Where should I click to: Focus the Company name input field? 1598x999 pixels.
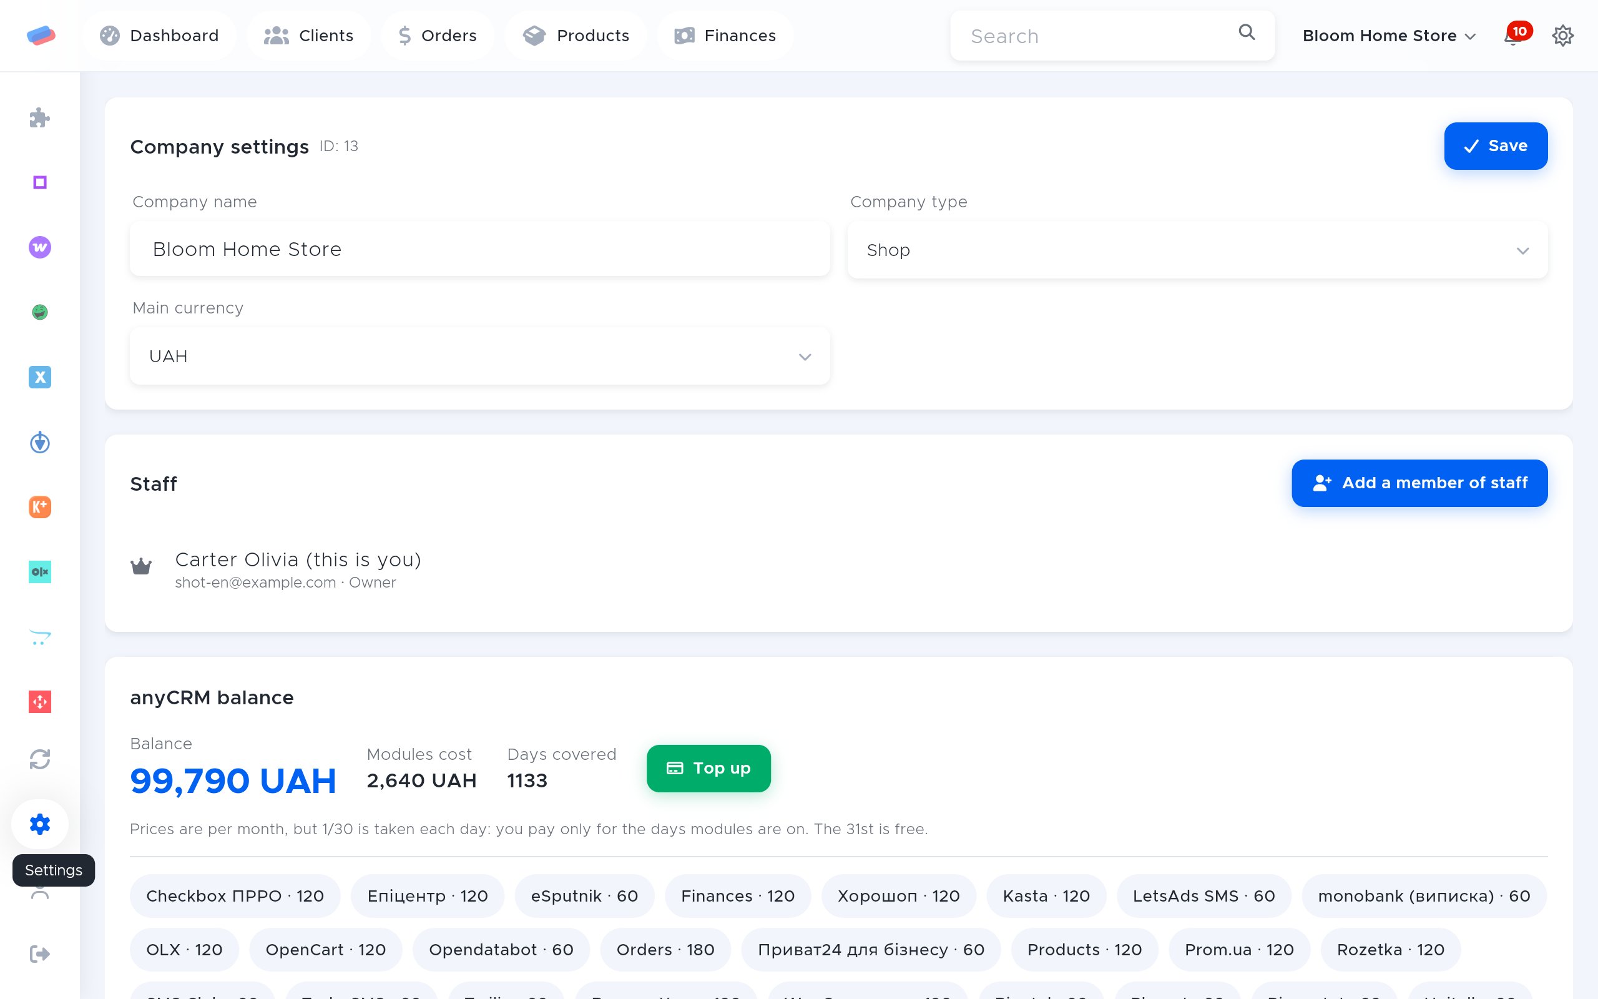[x=479, y=249]
